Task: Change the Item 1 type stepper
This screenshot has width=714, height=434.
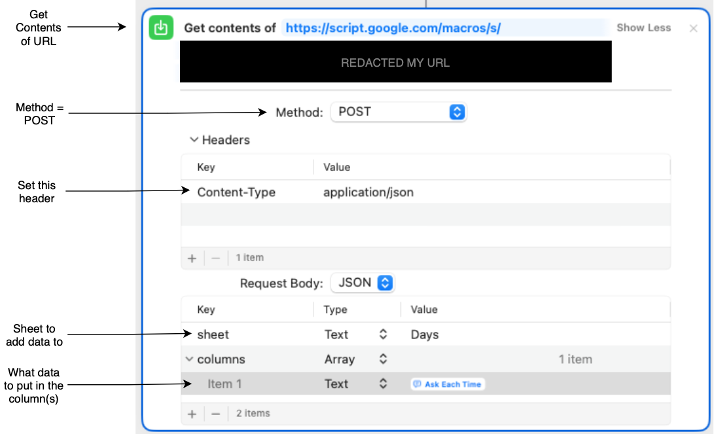Action: (383, 384)
